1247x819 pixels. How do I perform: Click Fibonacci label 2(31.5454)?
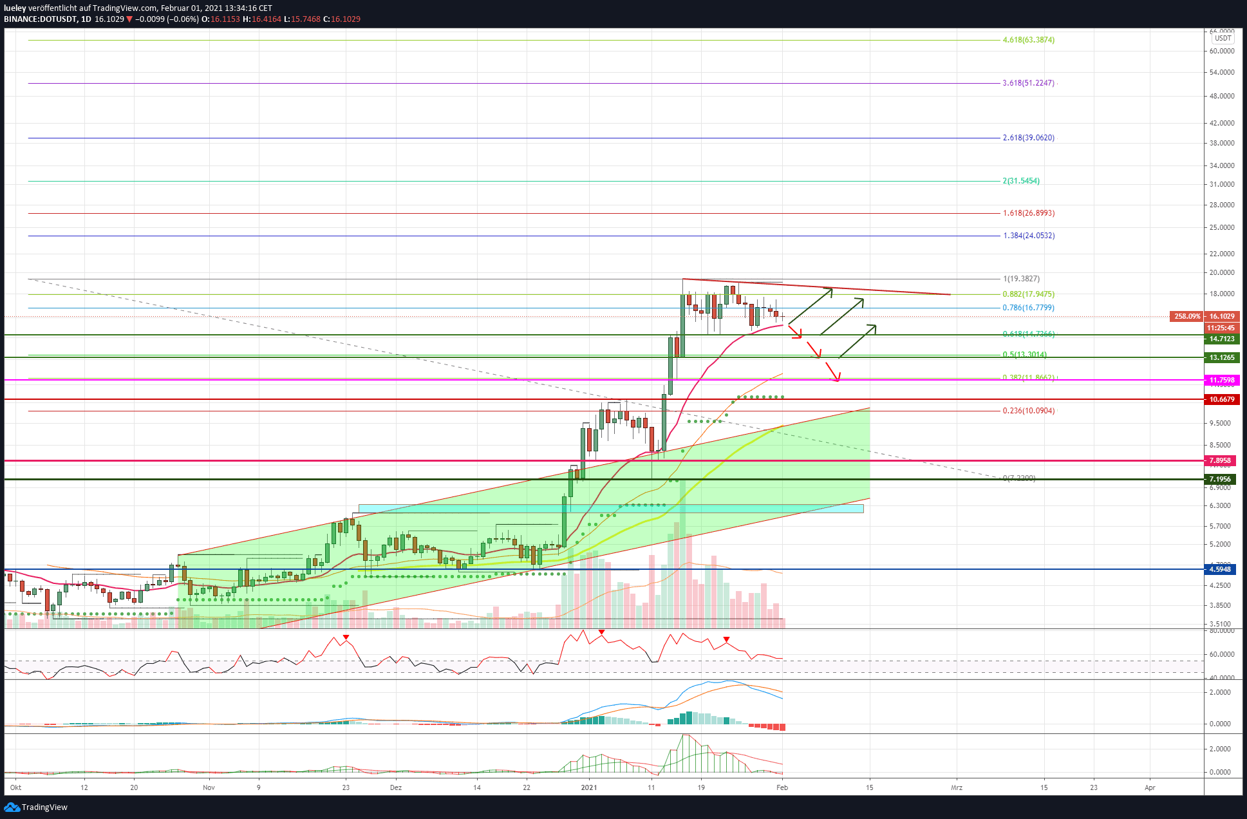(1021, 181)
